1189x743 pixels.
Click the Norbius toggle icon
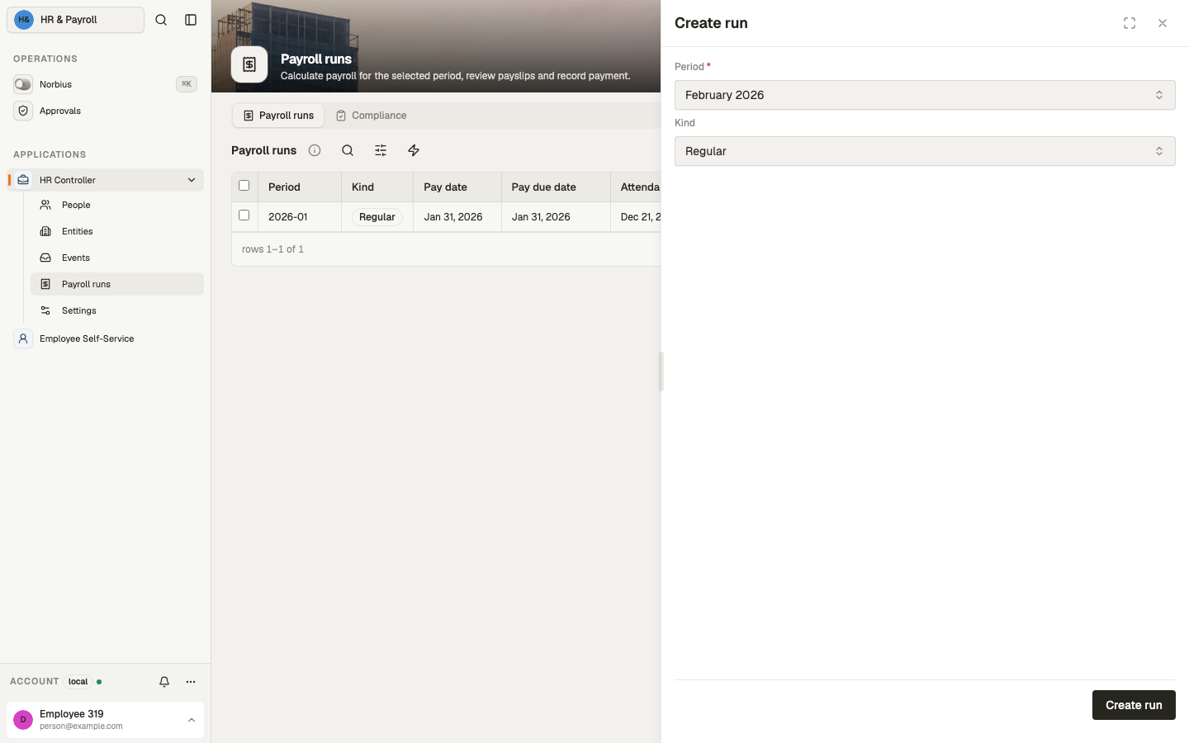point(23,84)
